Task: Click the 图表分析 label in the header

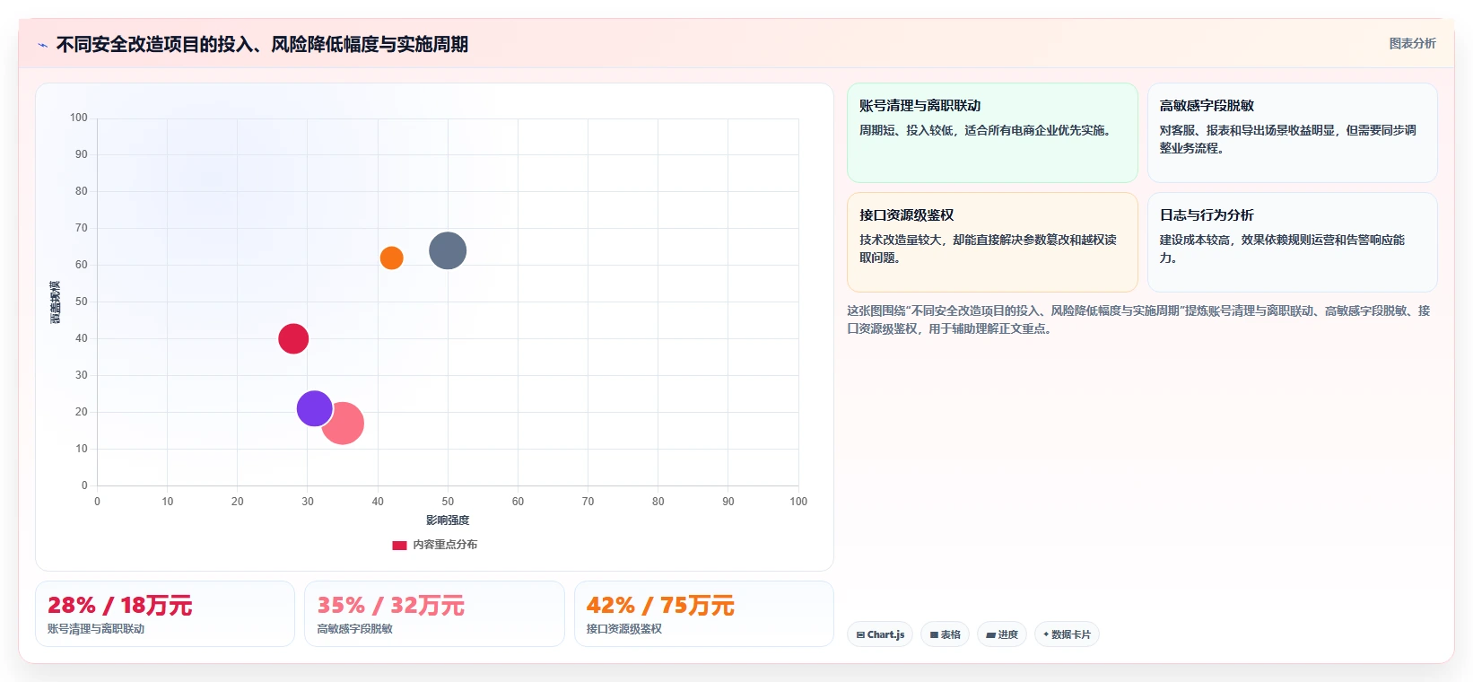Action: pyautogui.click(x=1412, y=43)
